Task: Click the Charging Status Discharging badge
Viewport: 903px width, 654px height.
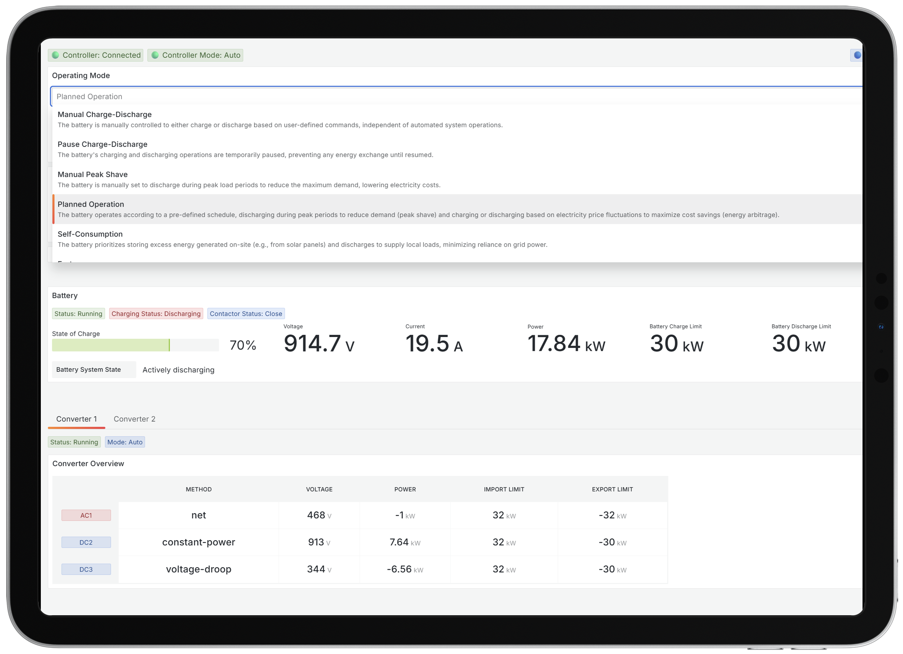Action: click(156, 314)
